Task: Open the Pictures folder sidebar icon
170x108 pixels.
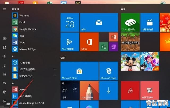Action: [5, 74]
